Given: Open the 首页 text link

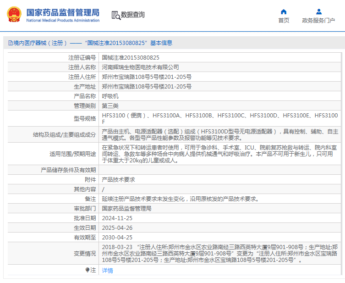Looking at the screenshot, I should [x=284, y=20].
